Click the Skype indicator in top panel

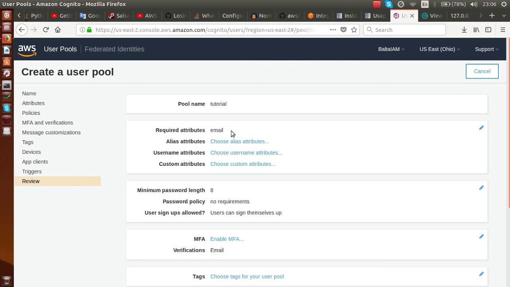(389, 4)
